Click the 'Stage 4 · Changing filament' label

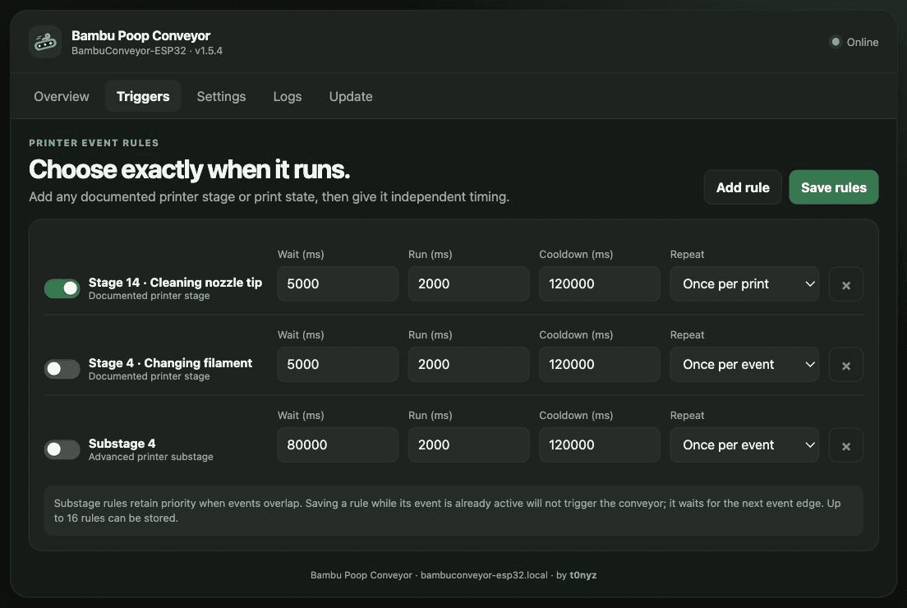click(x=170, y=362)
